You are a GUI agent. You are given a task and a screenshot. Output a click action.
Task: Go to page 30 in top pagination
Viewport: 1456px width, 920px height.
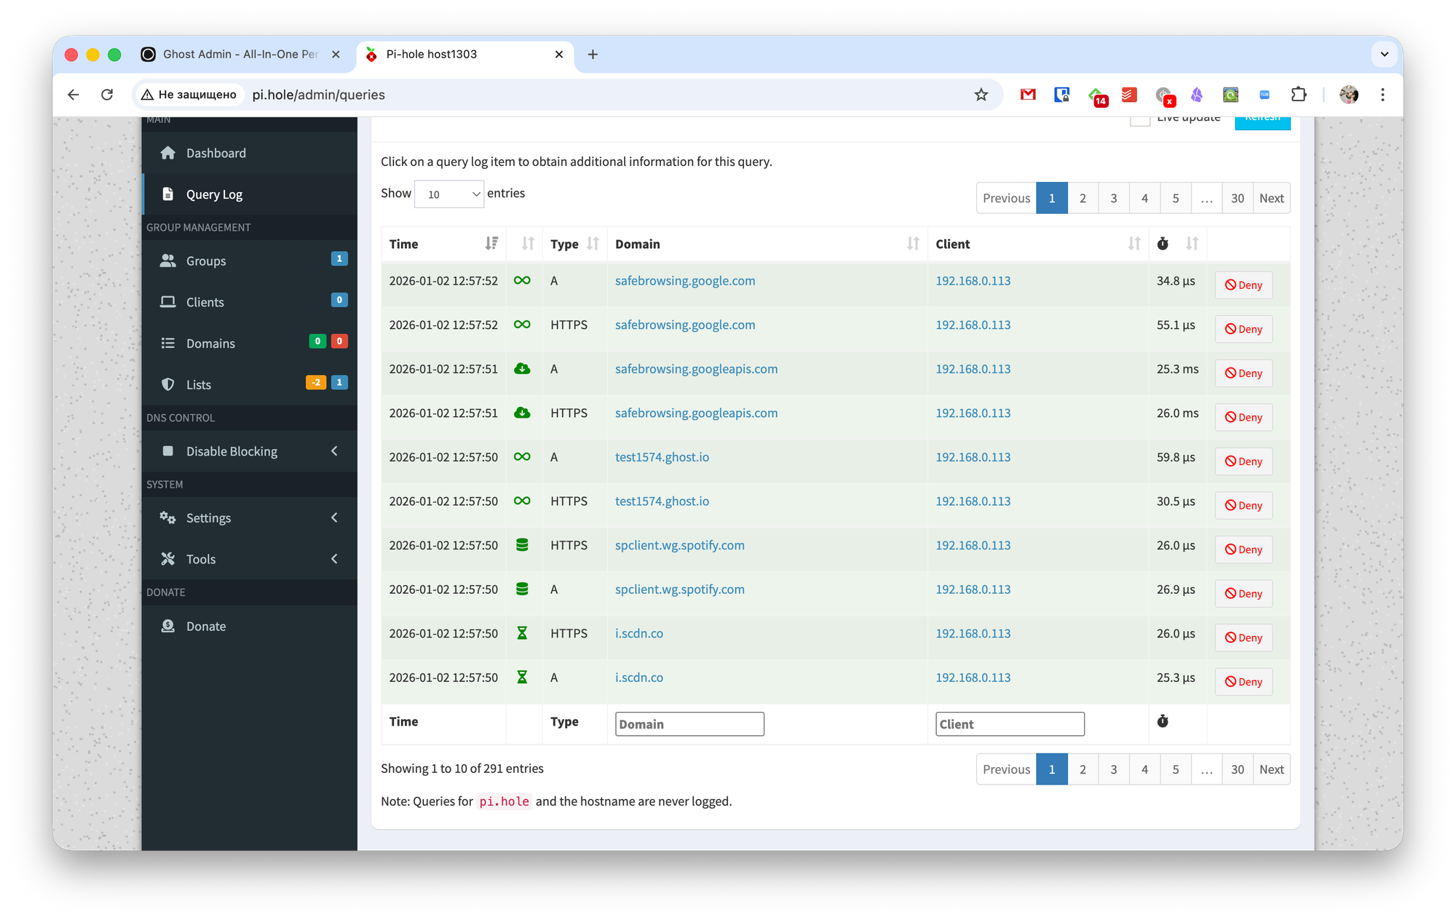1237,198
